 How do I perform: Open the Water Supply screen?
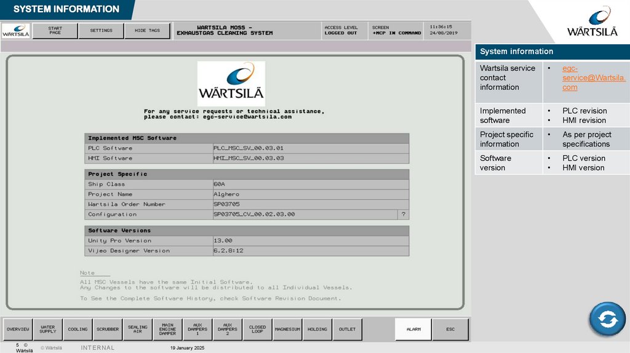[x=48, y=329]
